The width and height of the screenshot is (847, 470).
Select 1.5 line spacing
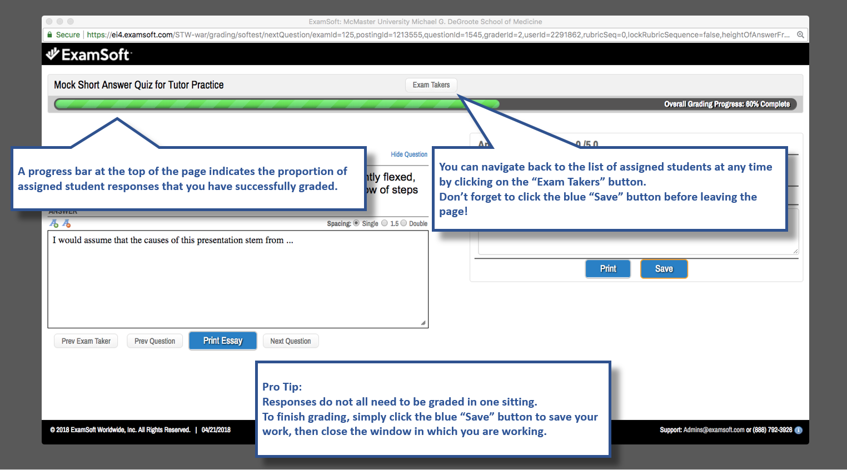point(385,223)
